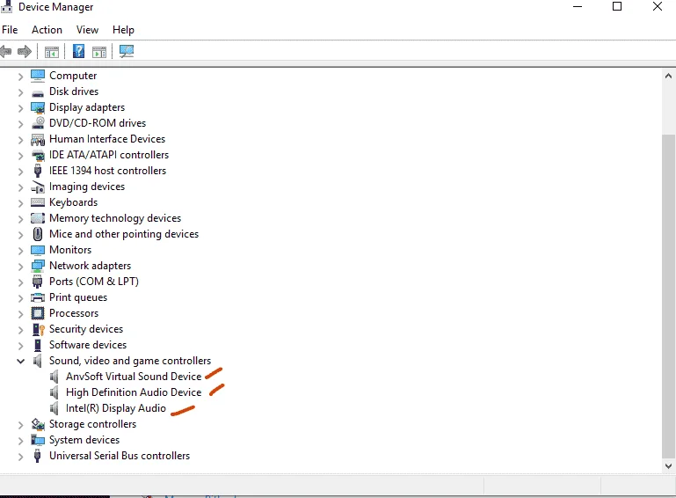Click the vertical scrollbar thumb

click(x=668, y=296)
